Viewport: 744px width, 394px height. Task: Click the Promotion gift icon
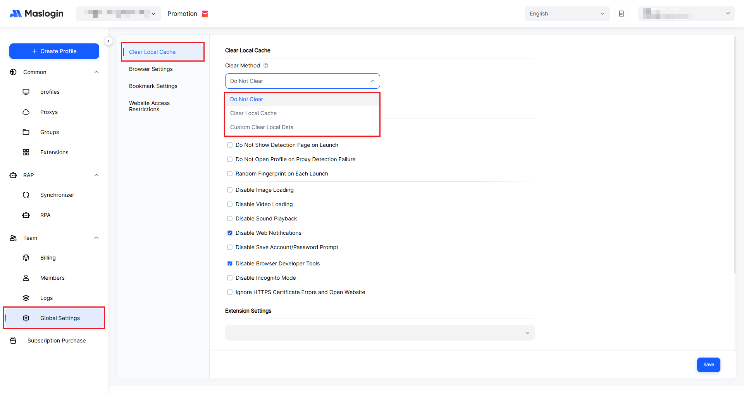pos(205,14)
